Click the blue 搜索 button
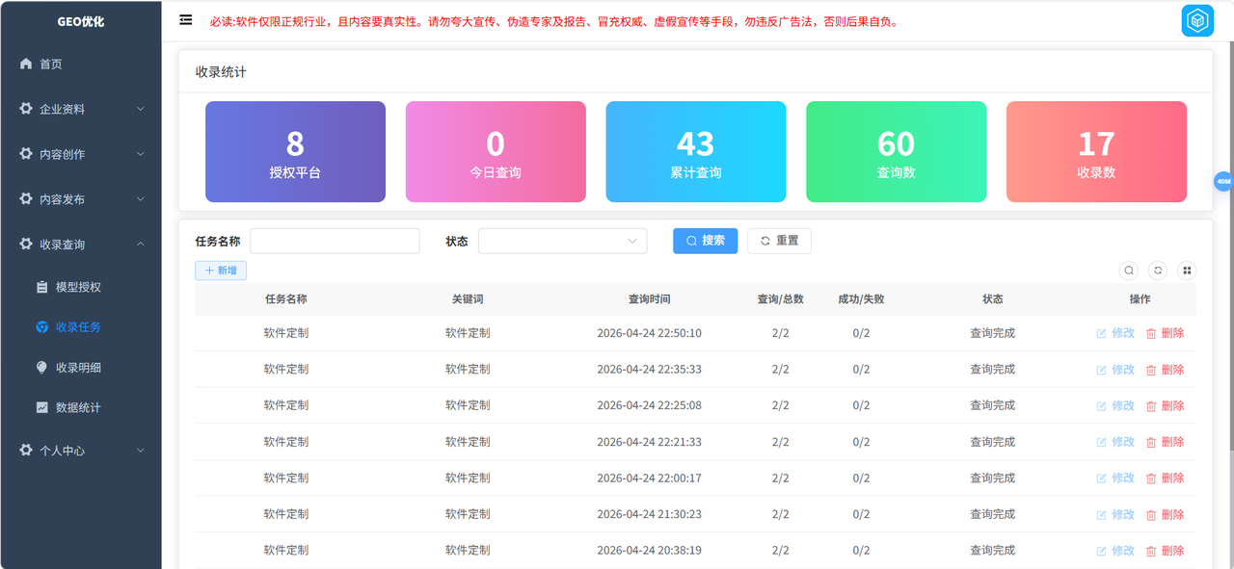Screen dimensions: 1234x569 coord(705,241)
